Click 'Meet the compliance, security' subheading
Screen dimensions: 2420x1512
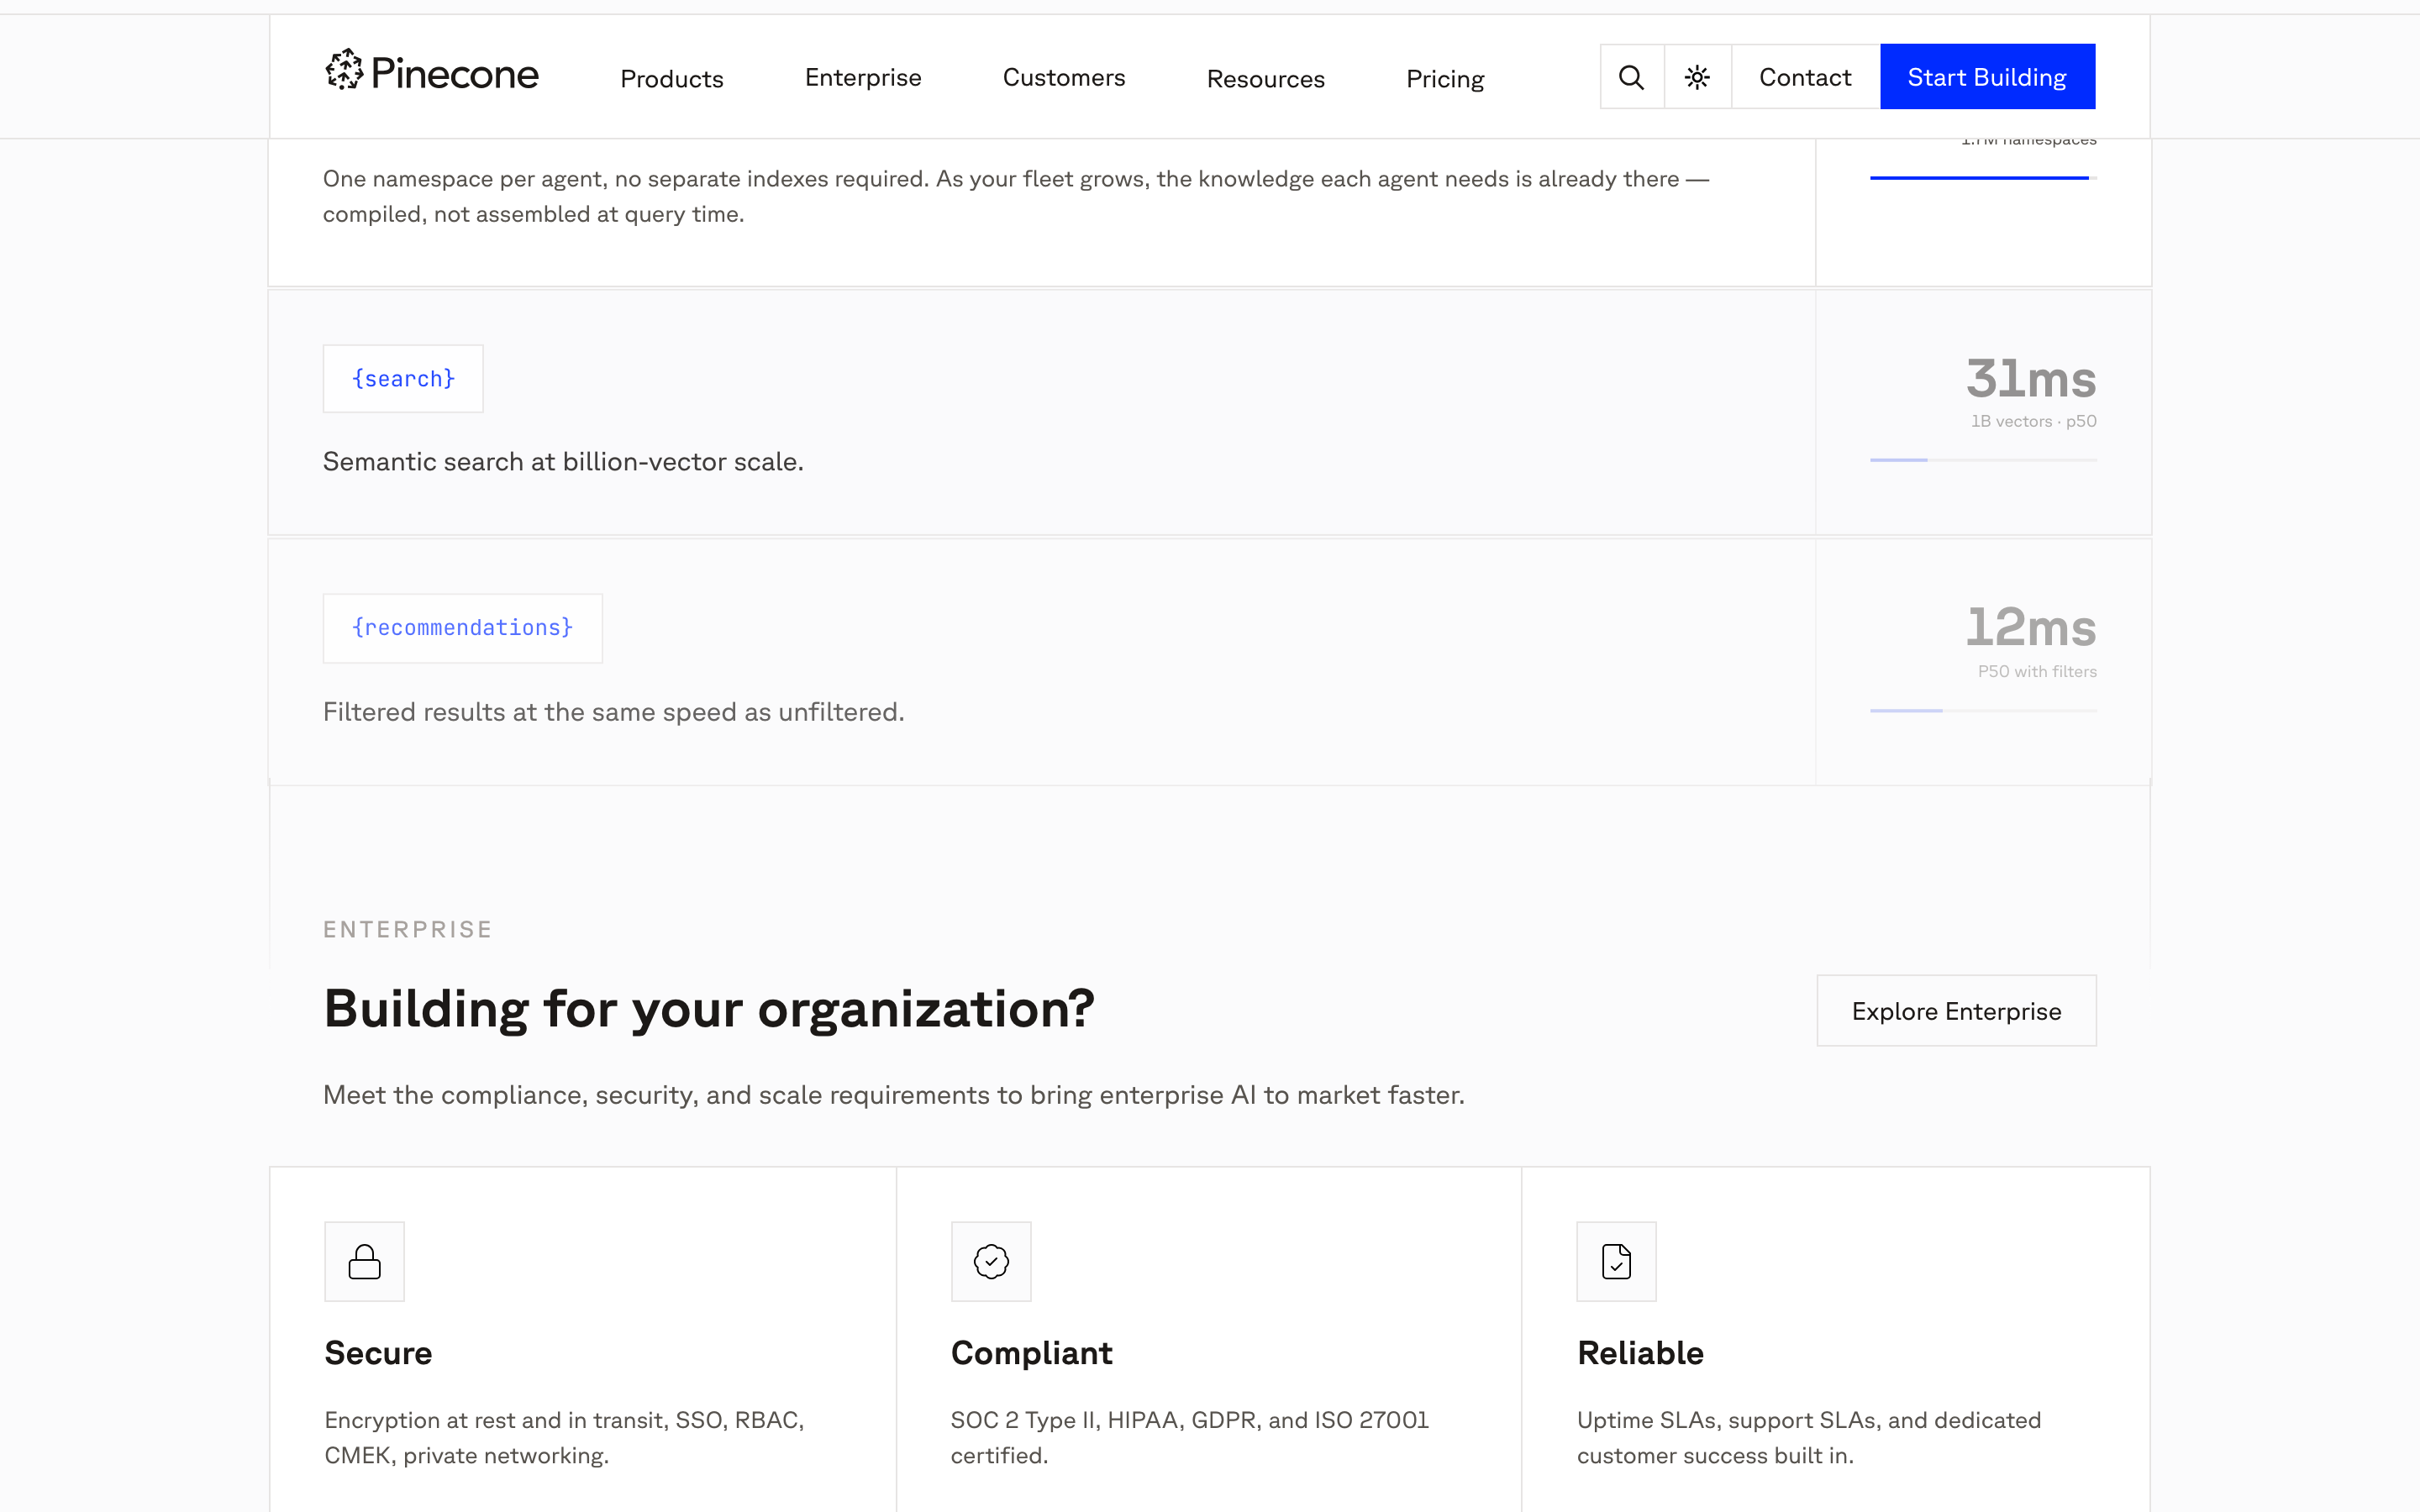893,1095
